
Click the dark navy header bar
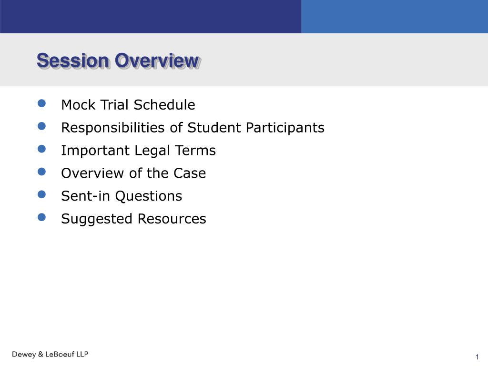pos(151,17)
